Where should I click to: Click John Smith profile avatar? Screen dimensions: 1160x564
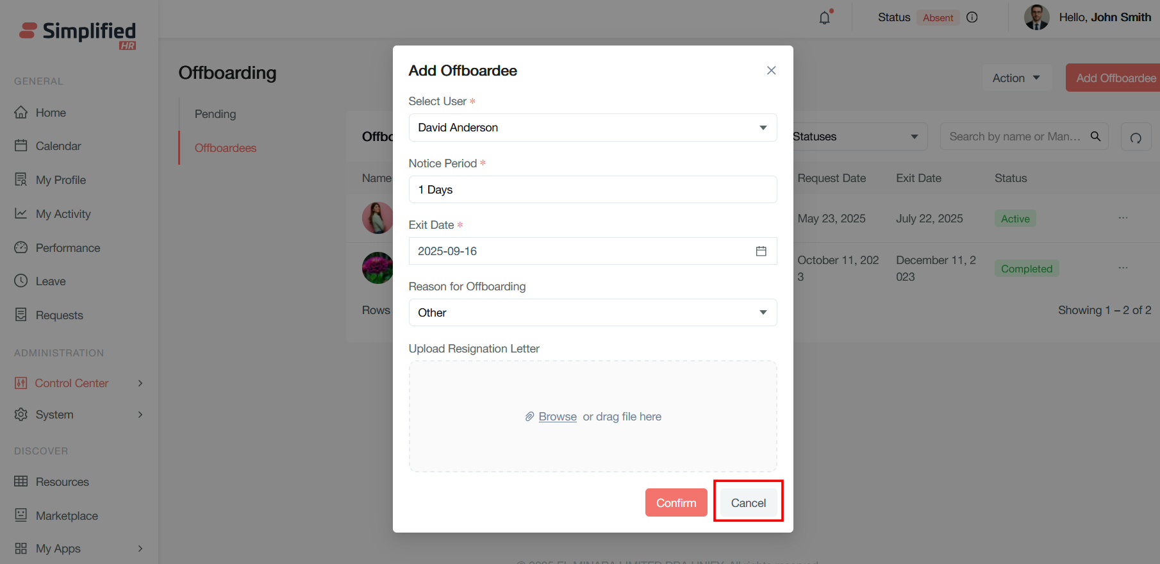tap(1036, 17)
